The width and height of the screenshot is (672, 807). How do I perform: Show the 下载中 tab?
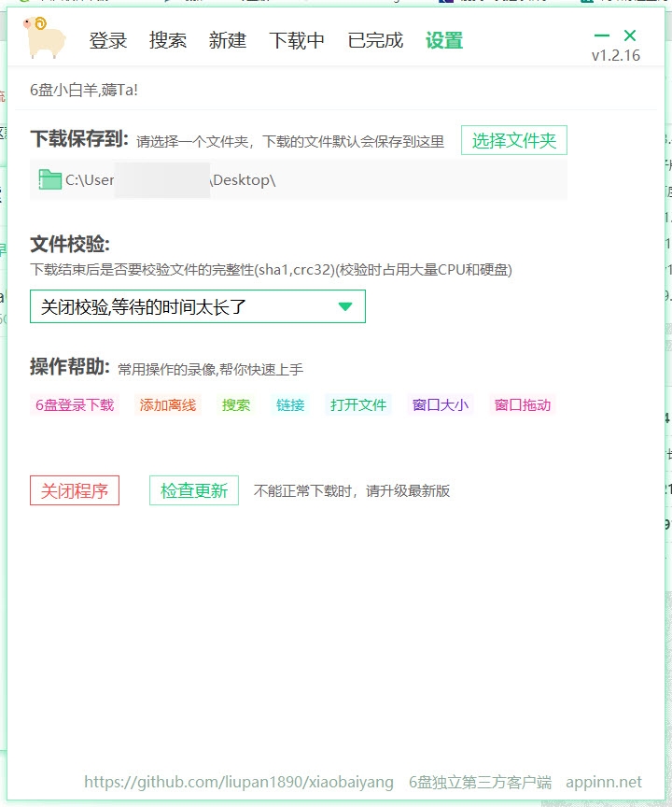[297, 40]
